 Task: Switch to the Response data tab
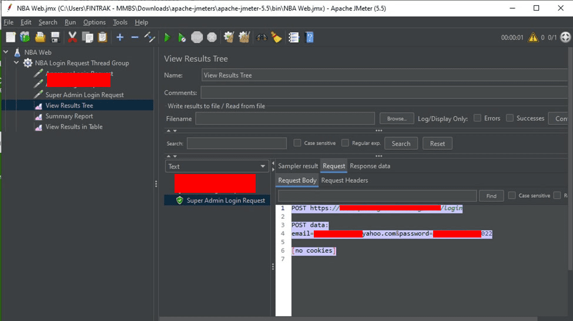pos(370,166)
